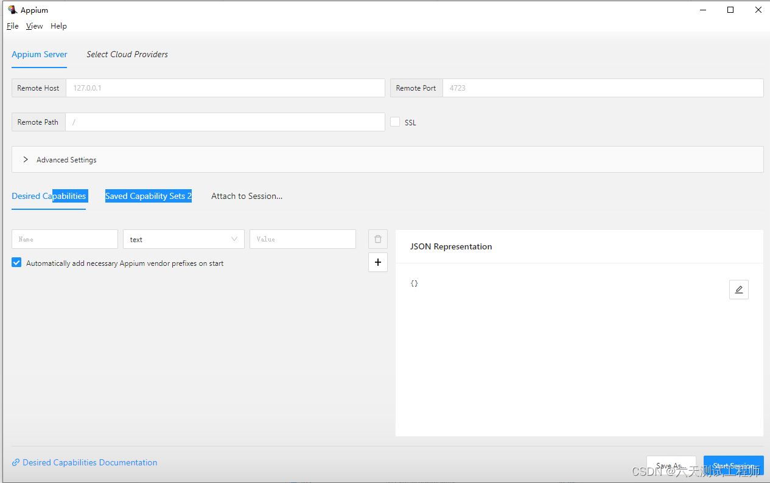Click the Save As button
The image size is (770, 483).
click(x=671, y=466)
